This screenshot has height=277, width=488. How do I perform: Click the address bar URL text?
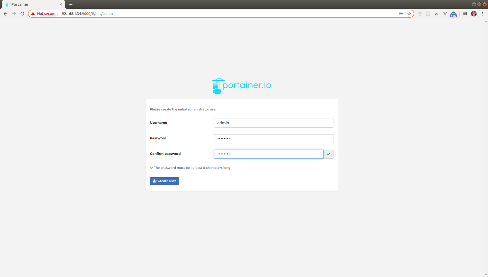point(86,14)
